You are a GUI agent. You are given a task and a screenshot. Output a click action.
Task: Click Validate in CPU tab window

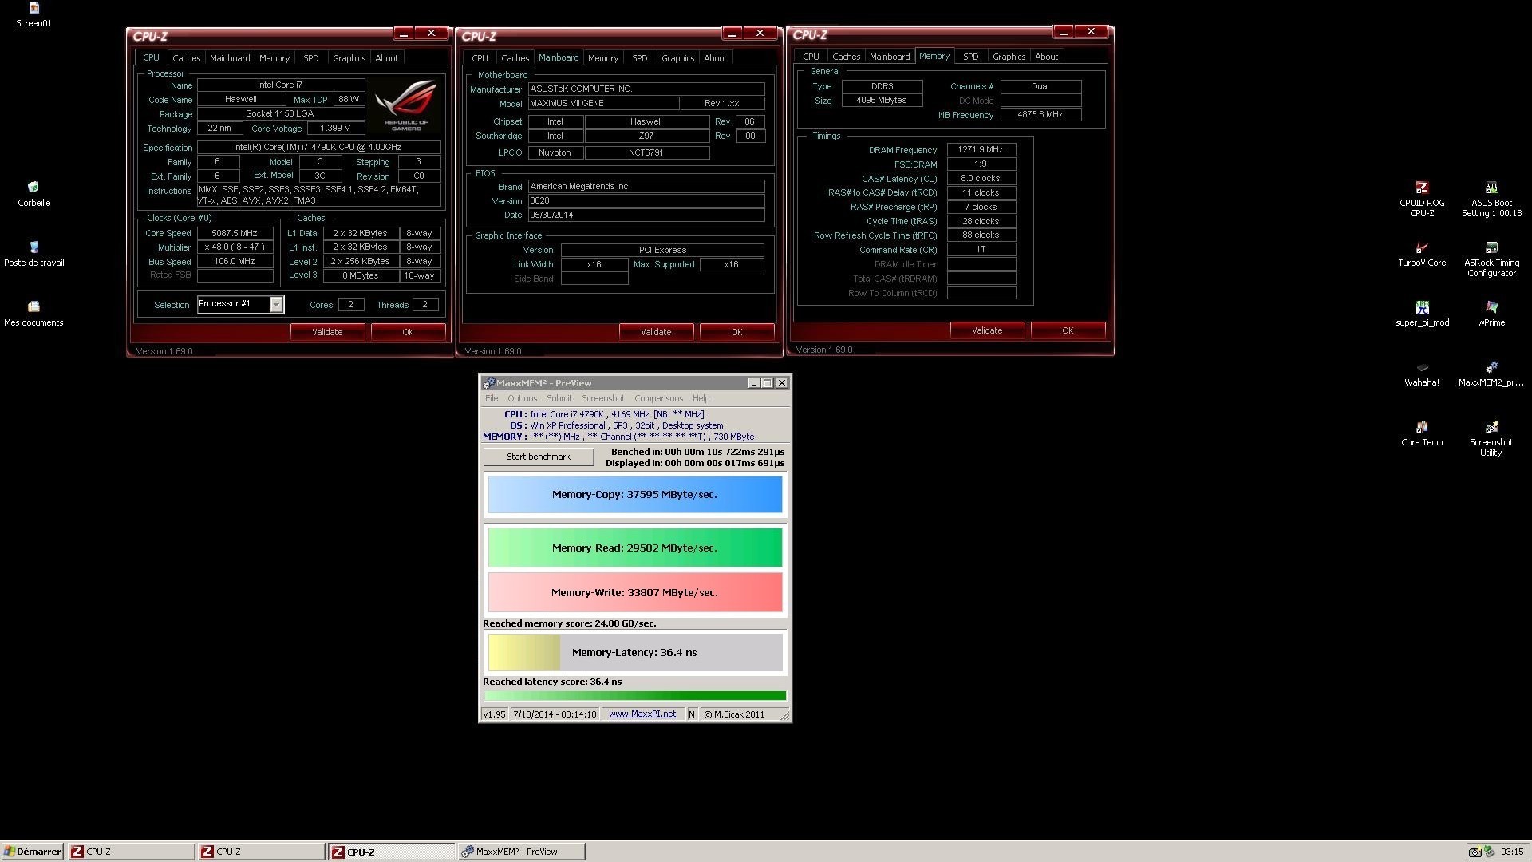327,332
